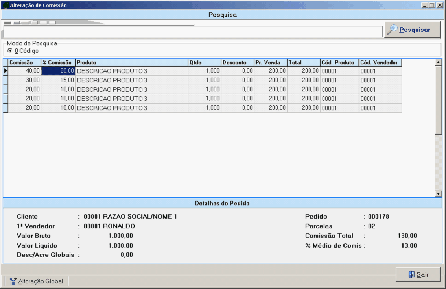Select the 15,00 % Comissão cell

tap(58, 80)
